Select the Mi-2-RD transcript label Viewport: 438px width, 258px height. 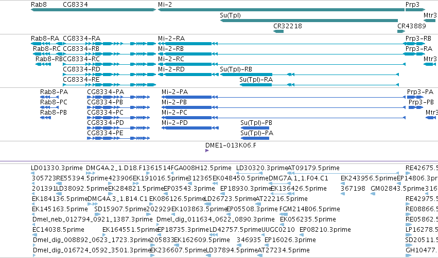[x=171, y=69]
